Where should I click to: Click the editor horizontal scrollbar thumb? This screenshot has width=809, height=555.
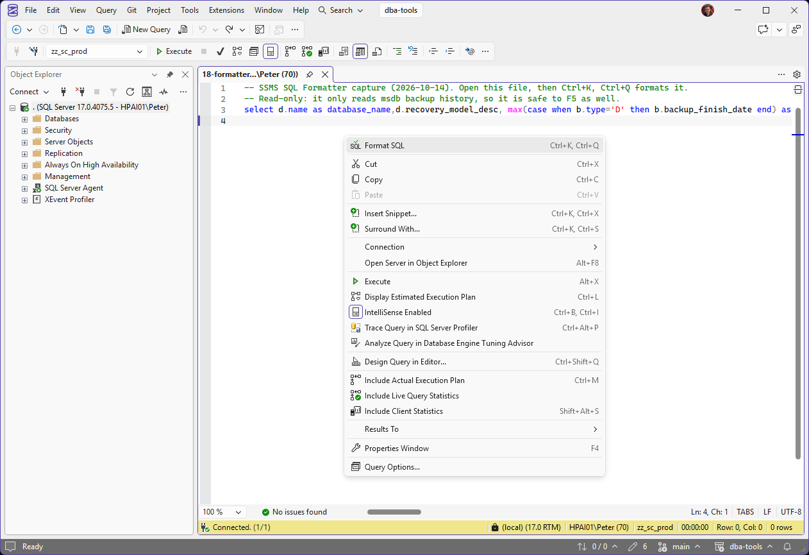[394, 512]
